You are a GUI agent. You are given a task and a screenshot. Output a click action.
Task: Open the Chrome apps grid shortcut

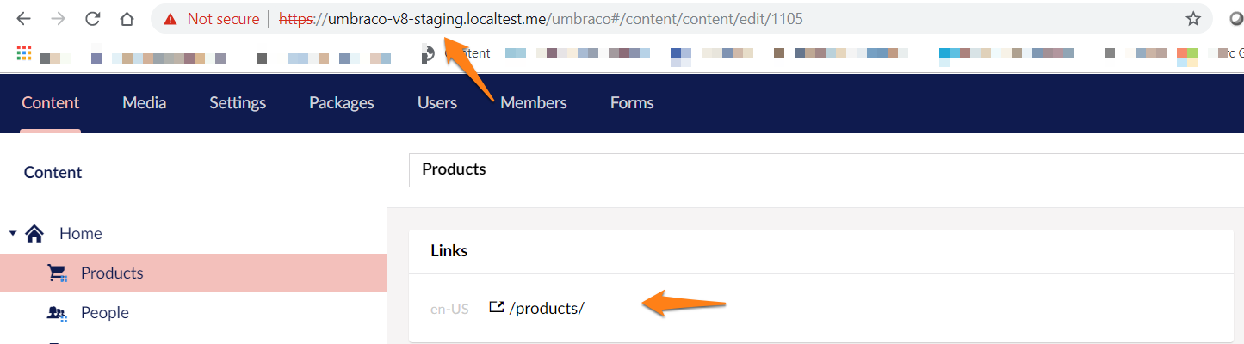pyautogui.click(x=24, y=53)
